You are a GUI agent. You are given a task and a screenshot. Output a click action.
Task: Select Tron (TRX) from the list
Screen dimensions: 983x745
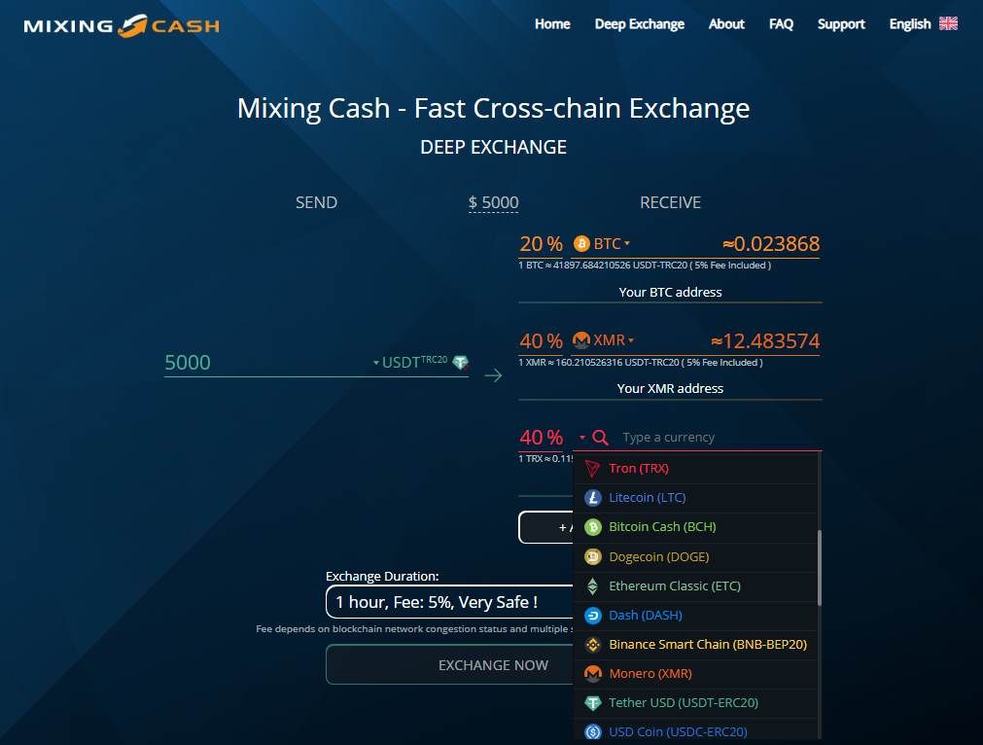[696, 469]
